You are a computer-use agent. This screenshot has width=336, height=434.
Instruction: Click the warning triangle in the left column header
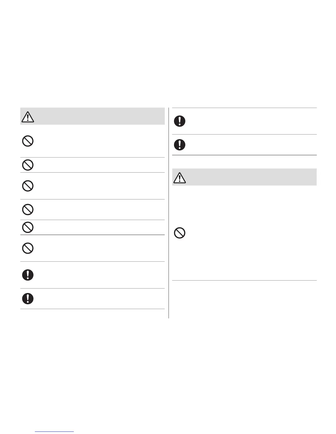pos(27,117)
